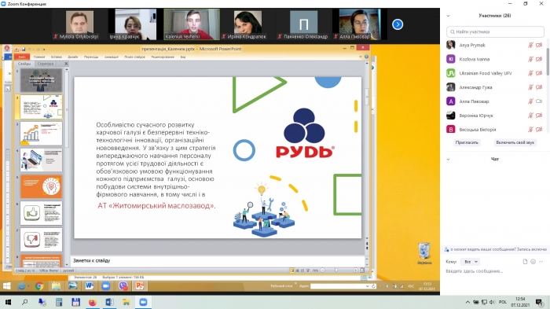This screenshot has height=309, width=550.
Task: Click the file attachment icon in chat
Action: [x=525, y=262]
